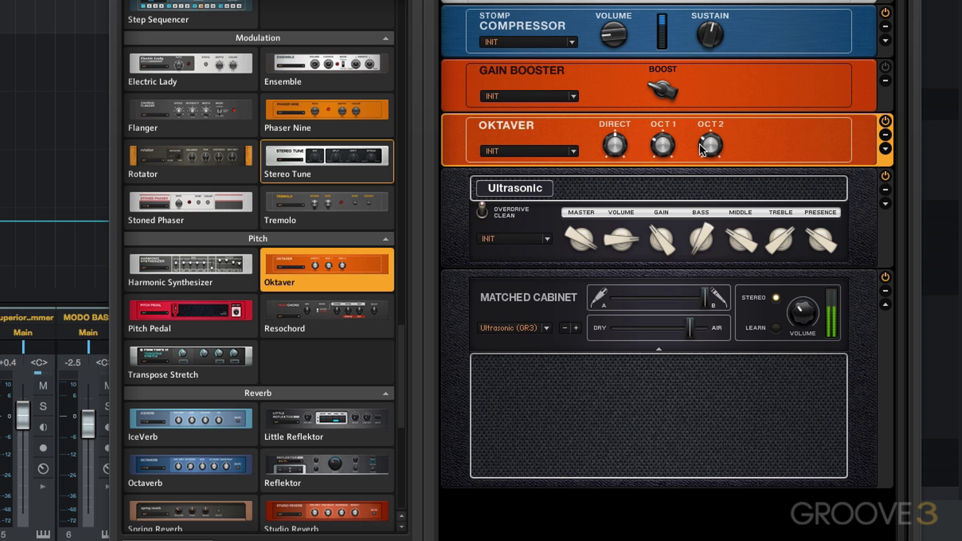This screenshot has height=541, width=962.
Task: Choose the Stoned Phaser effect
Action: [x=191, y=208]
